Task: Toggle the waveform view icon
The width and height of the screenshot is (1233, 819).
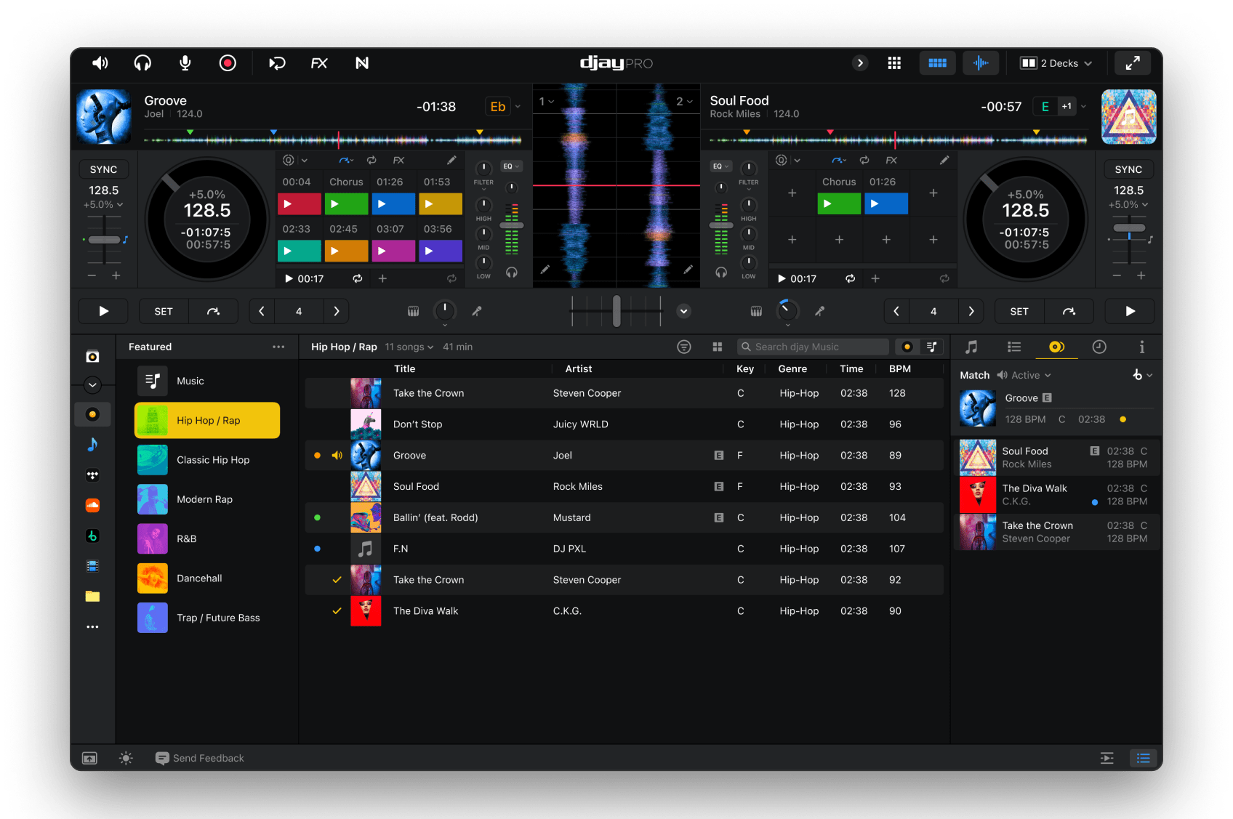Action: pyautogui.click(x=981, y=63)
